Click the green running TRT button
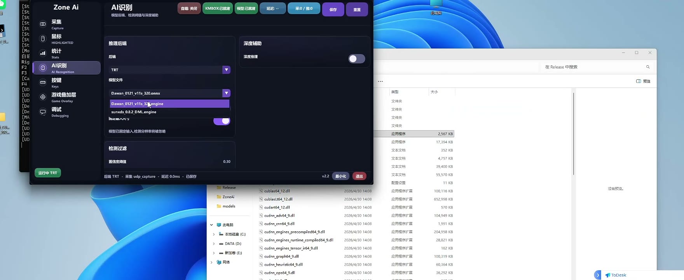 click(48, 173)
